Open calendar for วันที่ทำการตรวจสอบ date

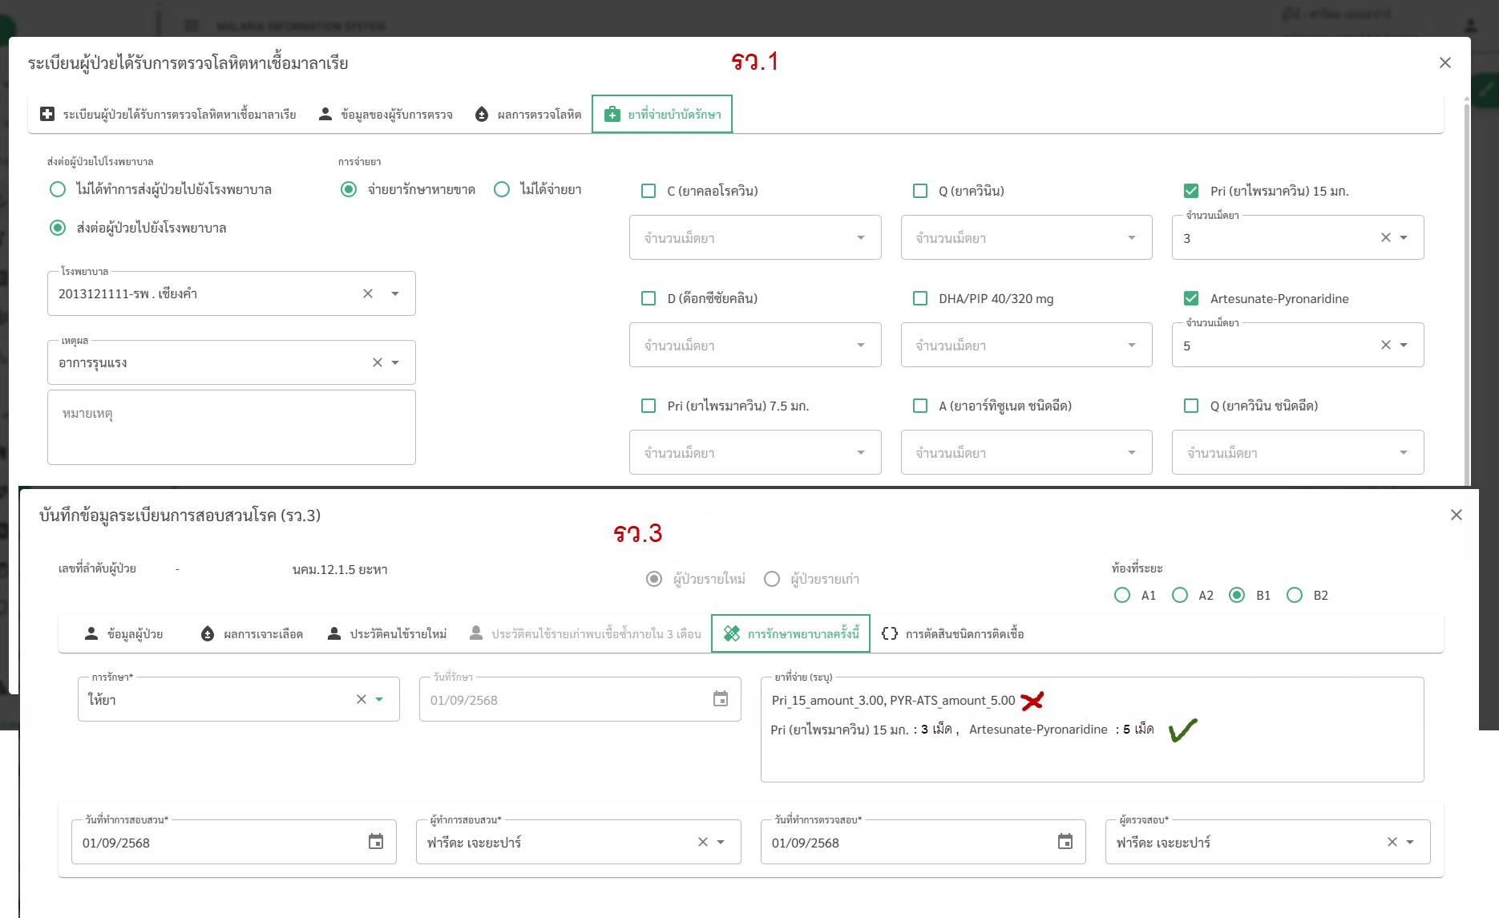click(x=1065, y=842)
